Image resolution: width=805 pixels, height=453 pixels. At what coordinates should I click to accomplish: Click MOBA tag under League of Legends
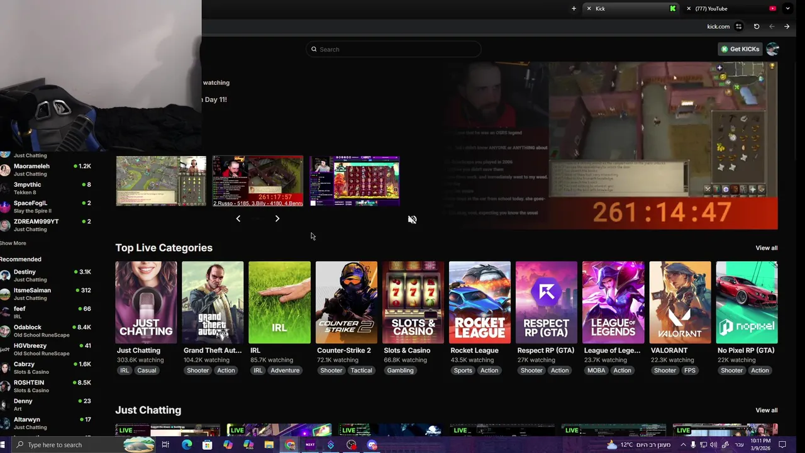[596, 371]
